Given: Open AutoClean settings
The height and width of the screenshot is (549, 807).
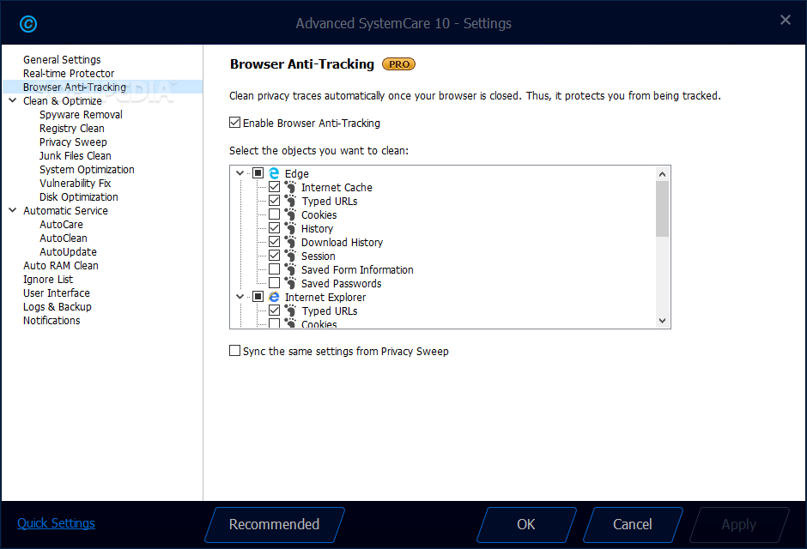Looking at the screenshot, I should pyautogui.click(x=64, y=238).
